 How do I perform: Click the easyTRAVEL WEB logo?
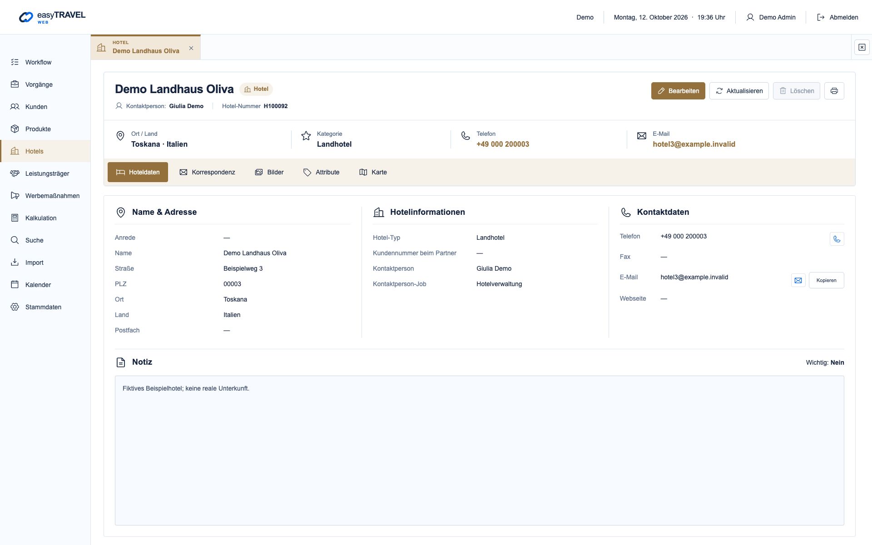pos(52,17)
